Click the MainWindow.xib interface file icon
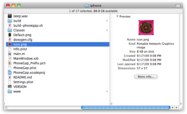This screenshot has height=114, width=187. [x=10, y=58]
